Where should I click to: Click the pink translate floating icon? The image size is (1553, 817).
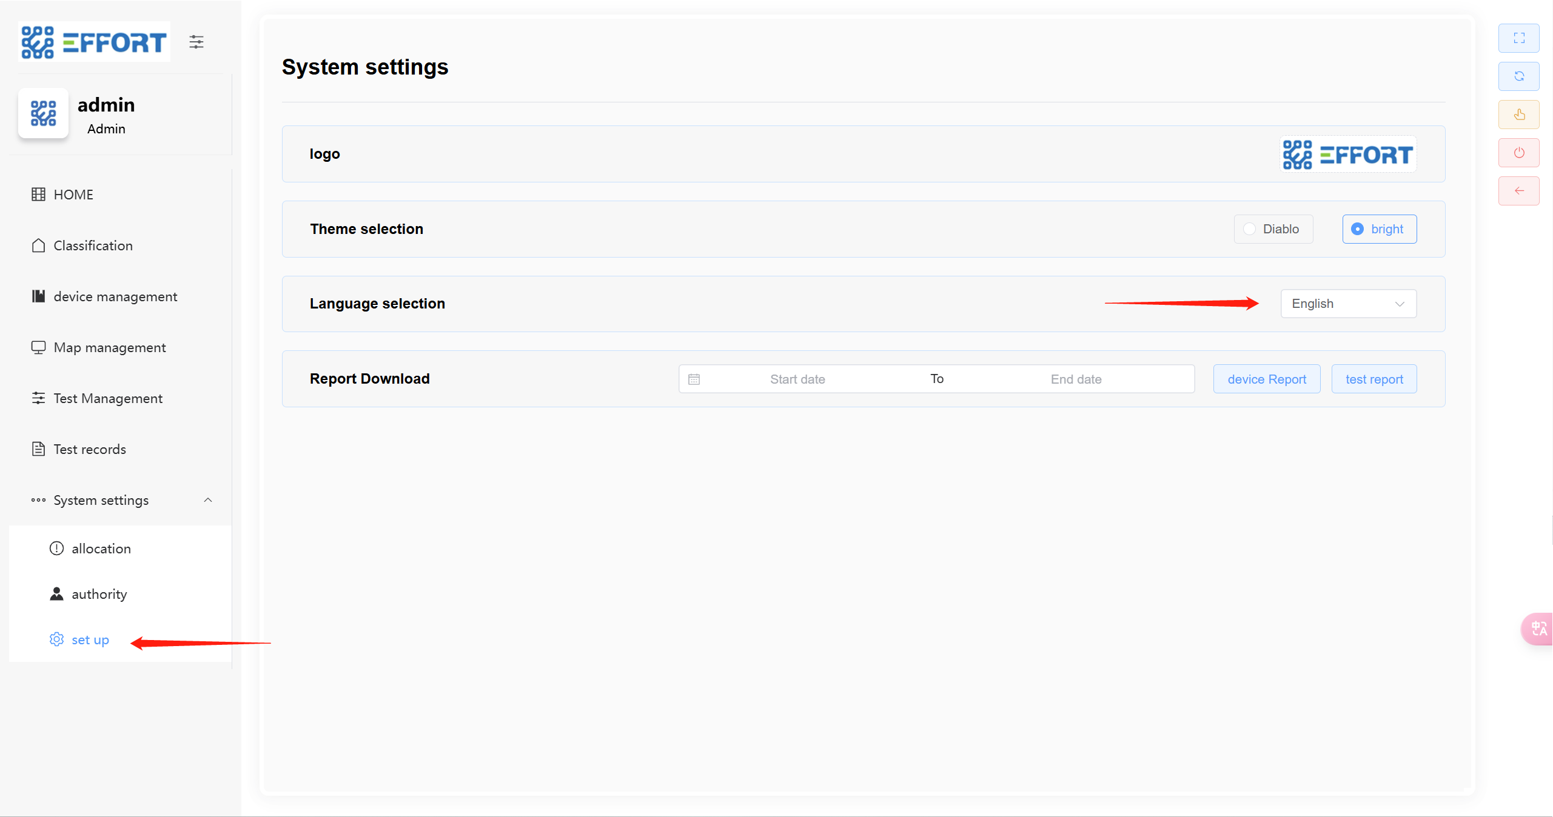coord(1538,629)
